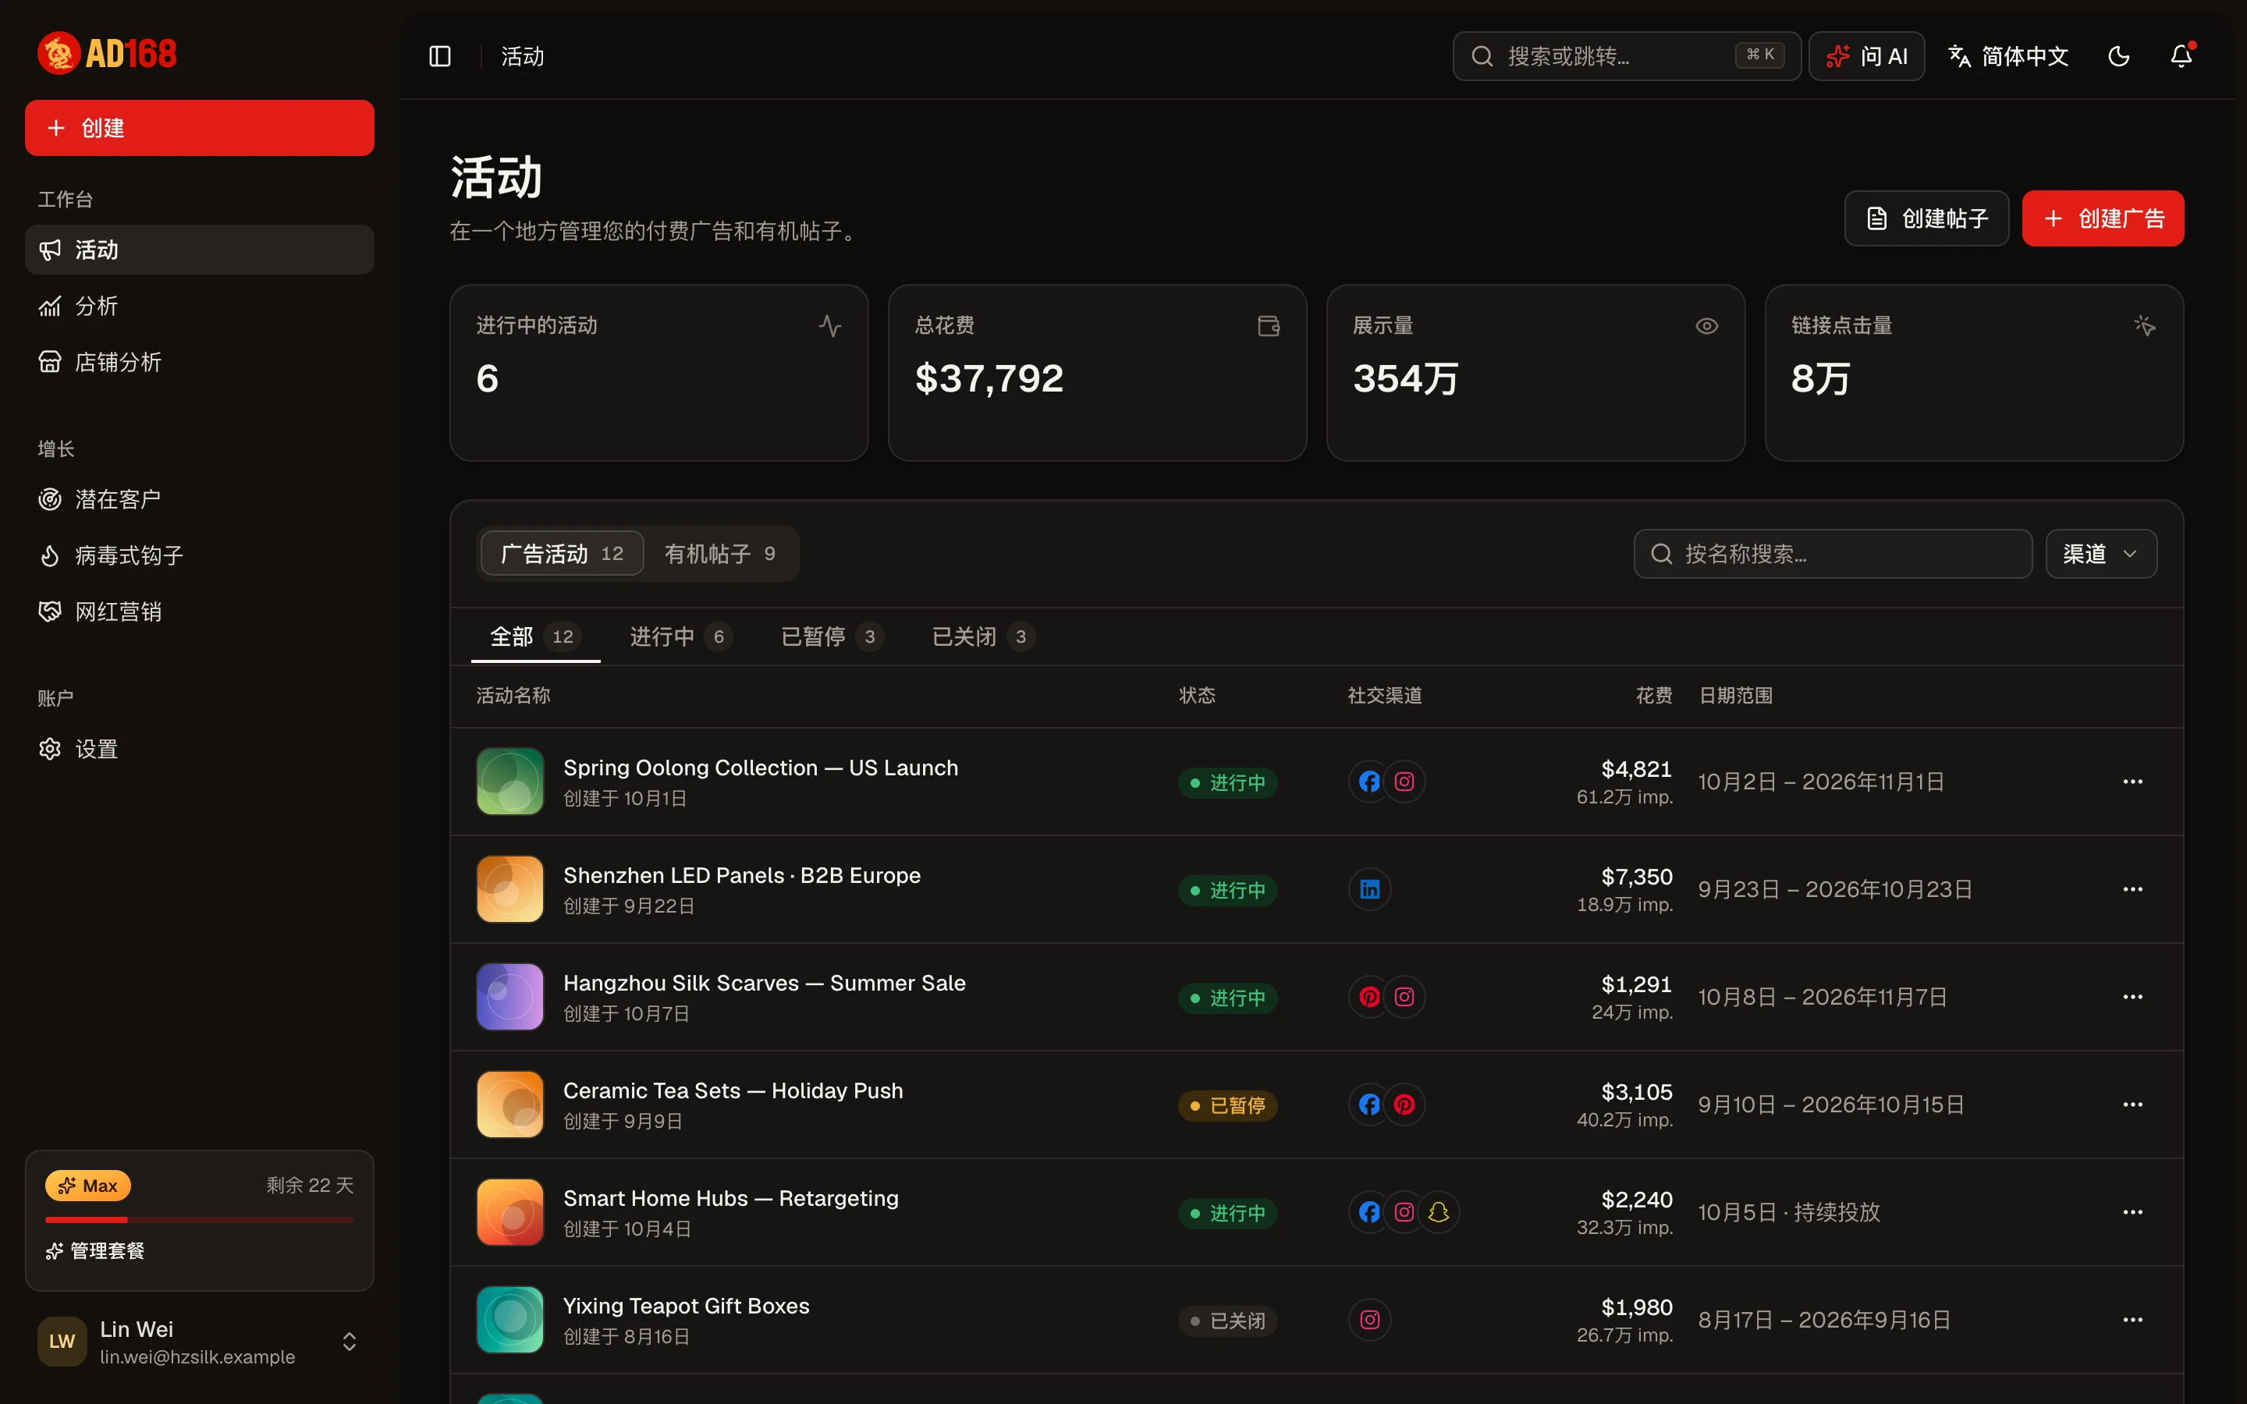Switch to 有机帖子 segment
This screenshot has width=2247, height=1404.
point(719,555)
